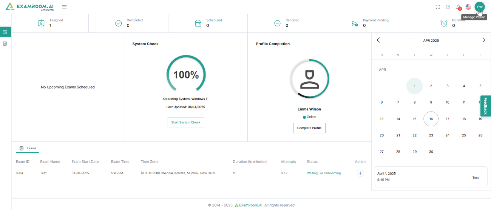
Task: Select dashboard grid icon in sidebar
Action: click(x=5, y=32)
